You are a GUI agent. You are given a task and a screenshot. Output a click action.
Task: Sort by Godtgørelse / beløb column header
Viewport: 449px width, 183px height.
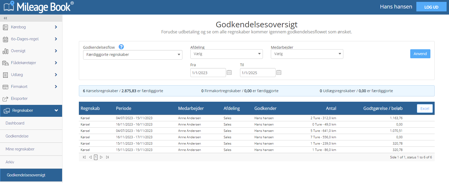pyautogui.click(x=383, y=108)
